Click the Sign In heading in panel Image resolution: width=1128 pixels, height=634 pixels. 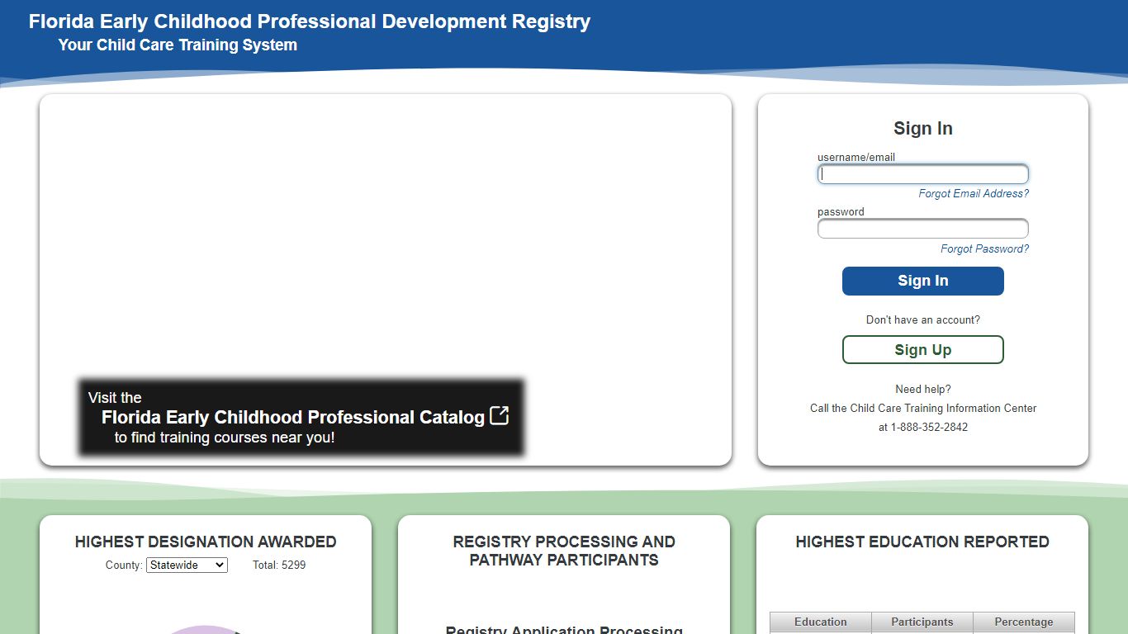[922, 129]
